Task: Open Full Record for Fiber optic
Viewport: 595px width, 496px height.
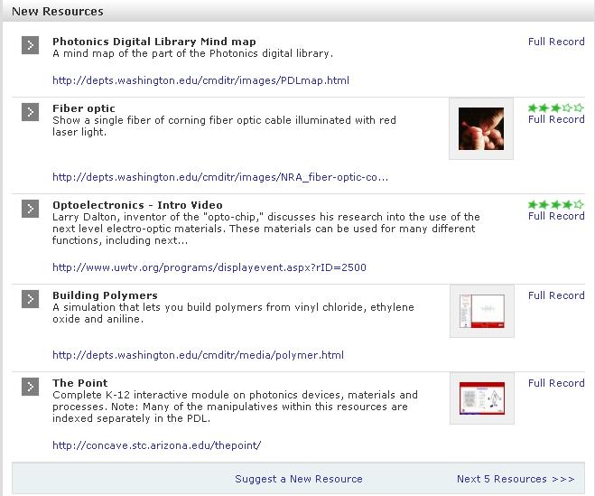Action: (556, 119)
